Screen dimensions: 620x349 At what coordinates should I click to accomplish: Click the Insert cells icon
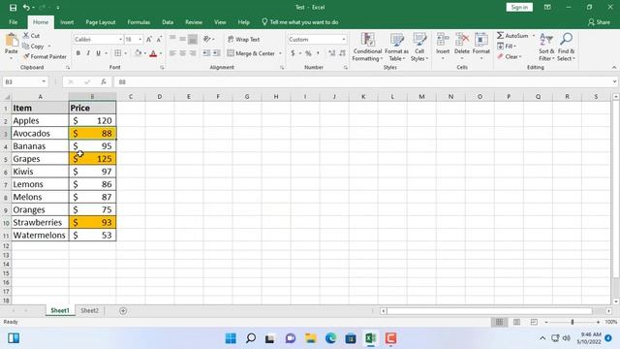pyautogui.click(x=443, y=40)
